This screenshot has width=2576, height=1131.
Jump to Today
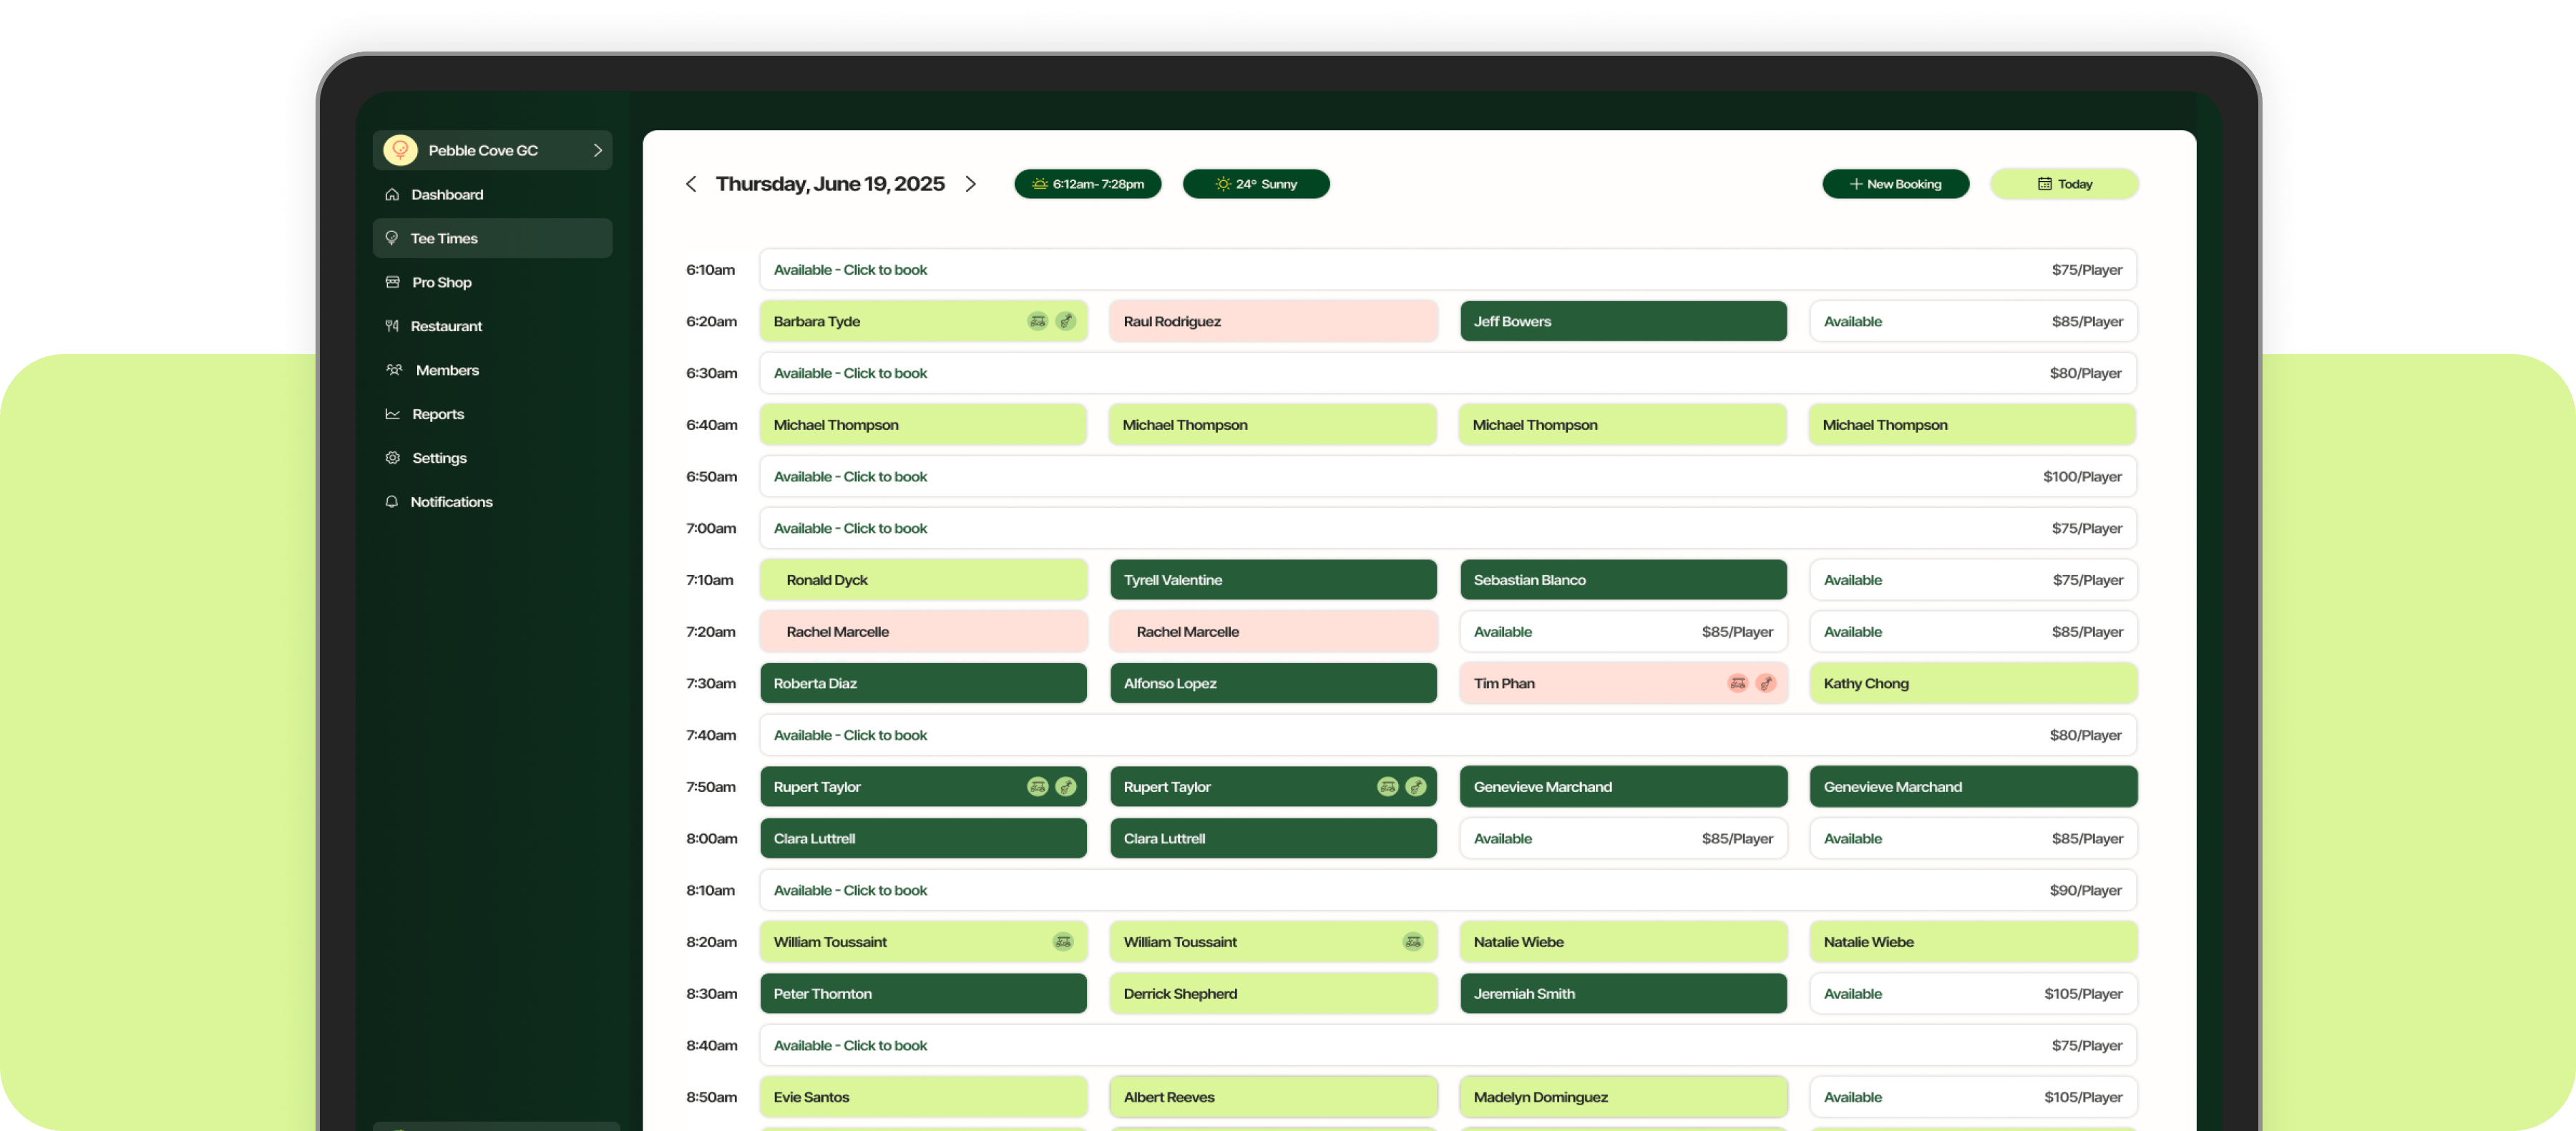(2064, 184)
